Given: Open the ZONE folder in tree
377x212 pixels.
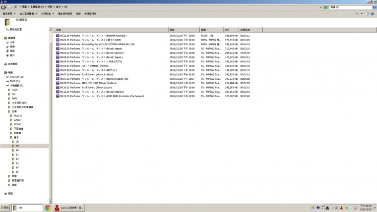Looking at the screenshot, I should [x=17, y=124].
